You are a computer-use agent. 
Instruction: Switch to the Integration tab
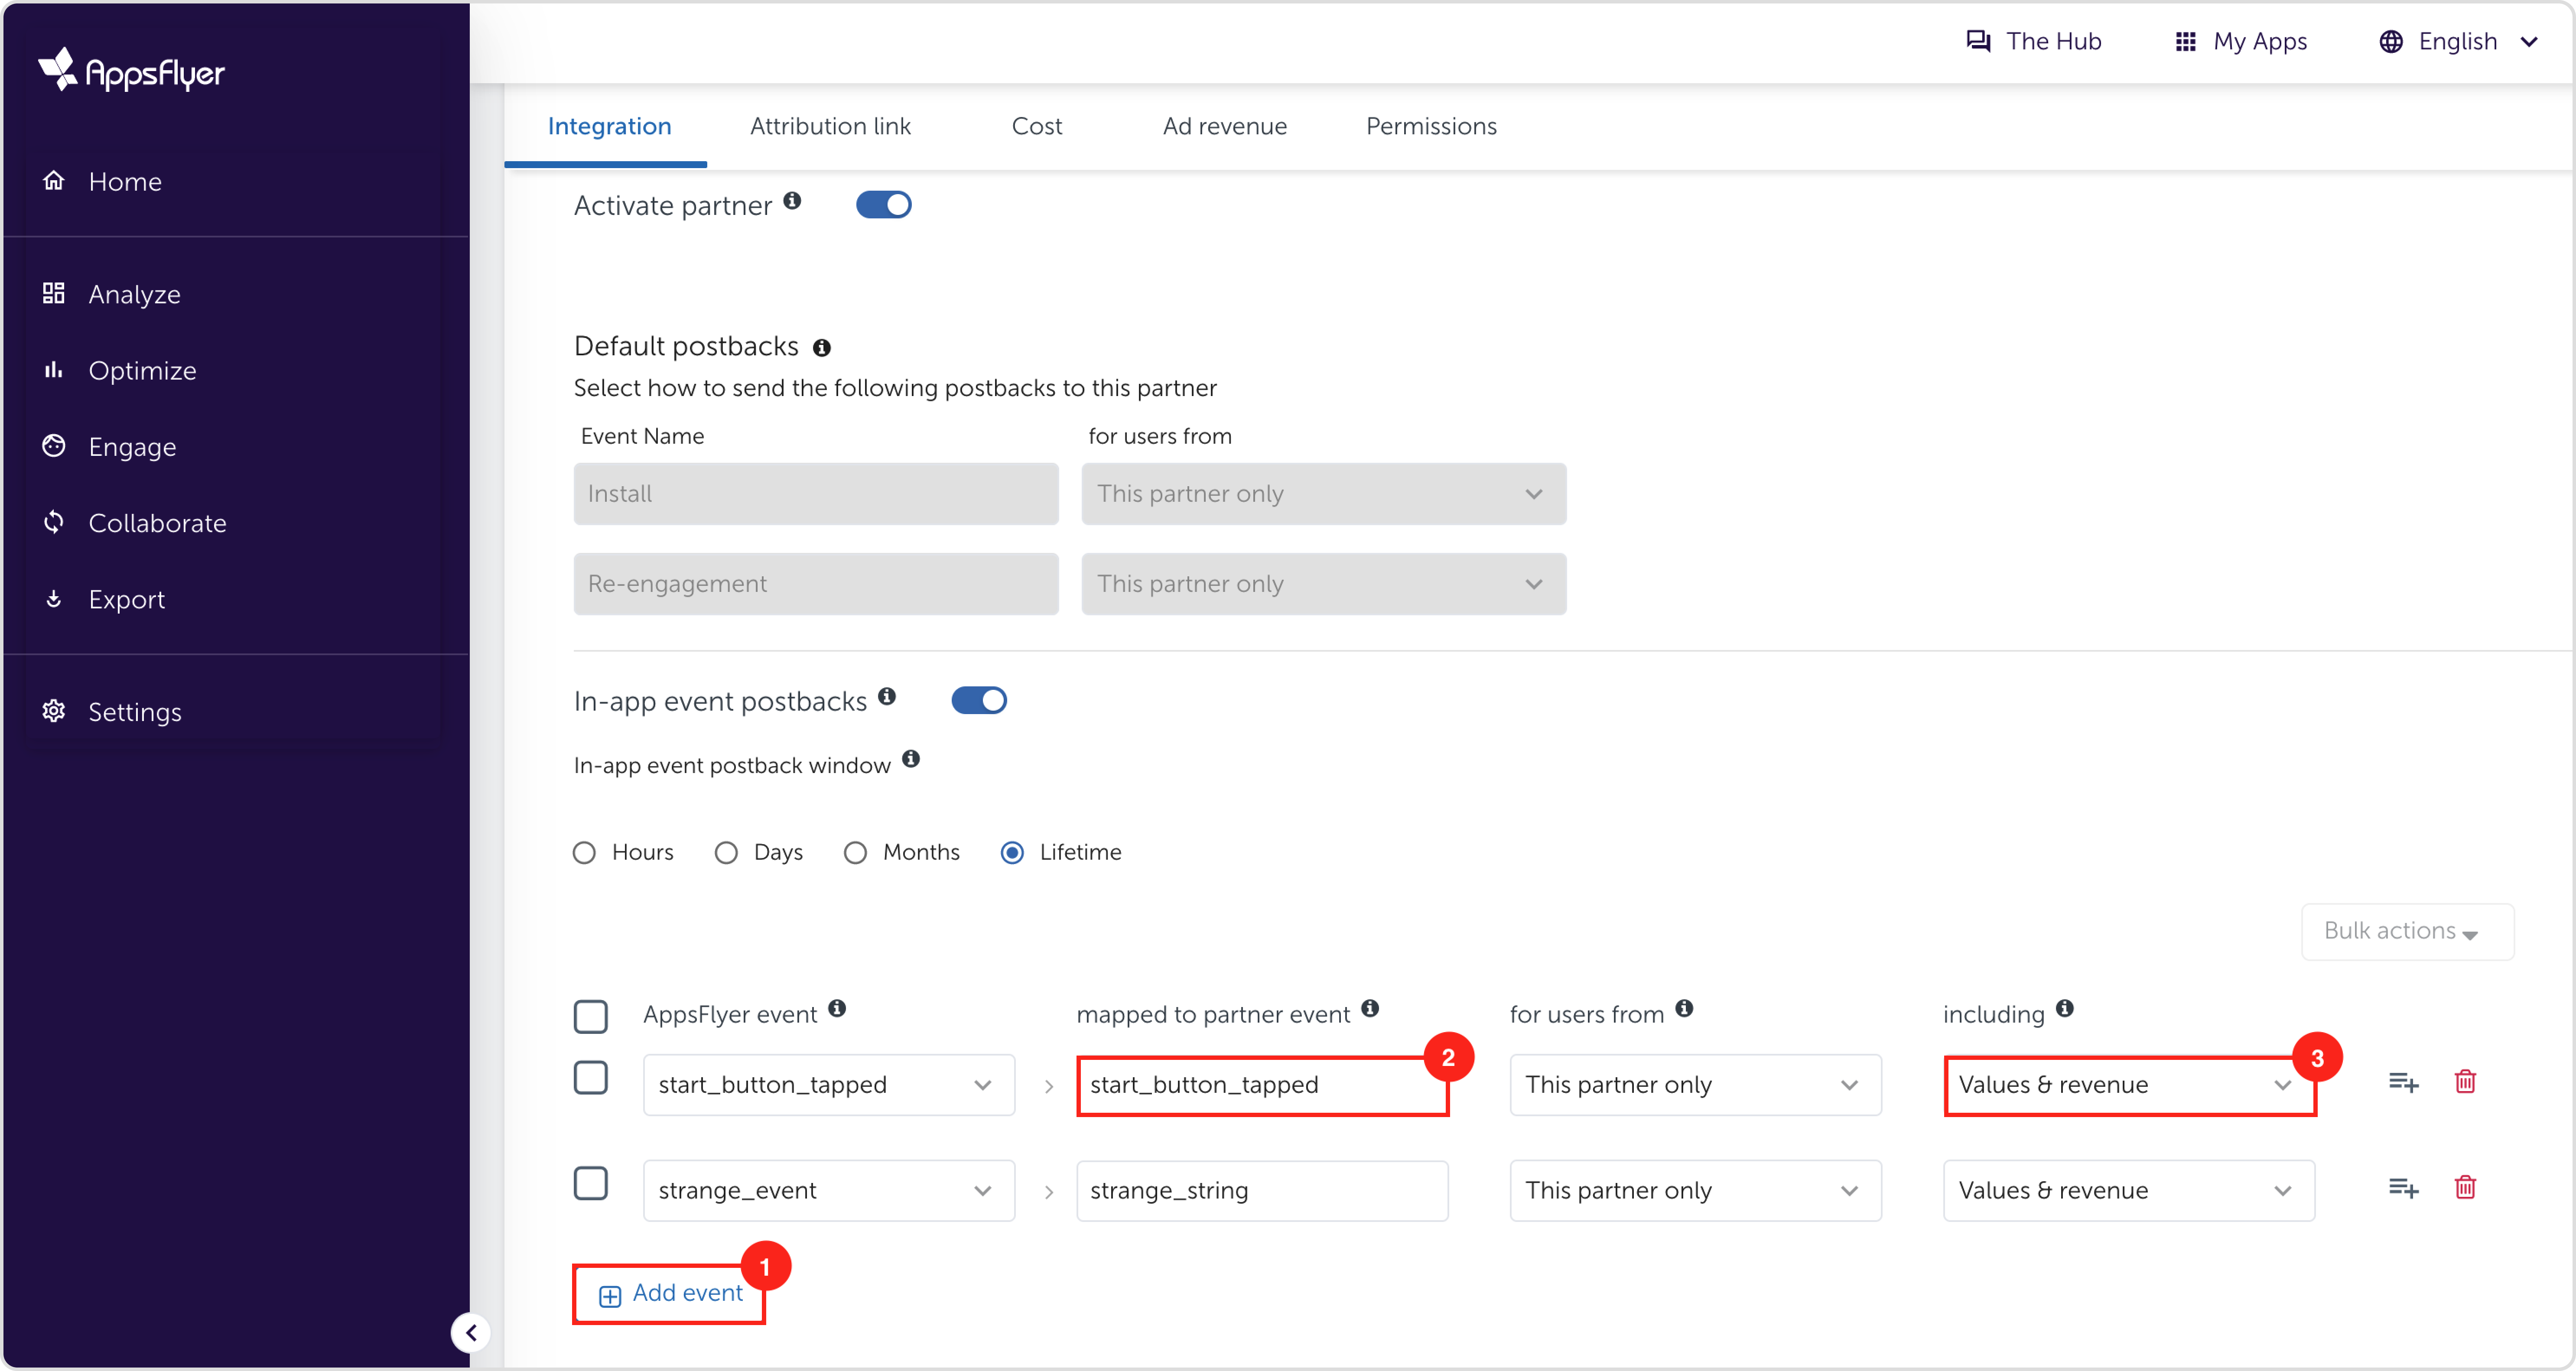click(609, 126)
